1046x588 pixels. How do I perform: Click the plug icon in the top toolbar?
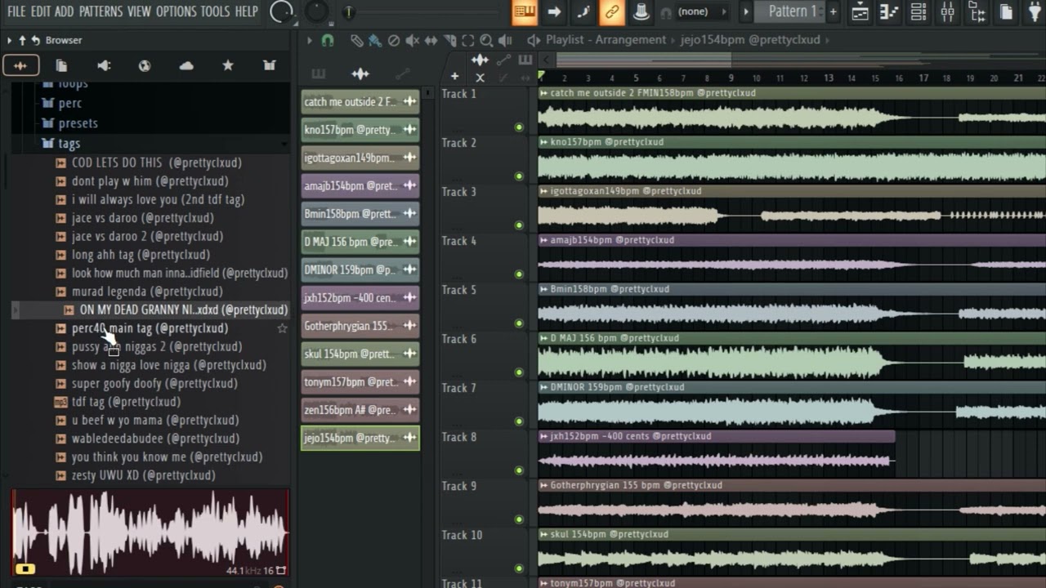click(x=1035, y=11)
